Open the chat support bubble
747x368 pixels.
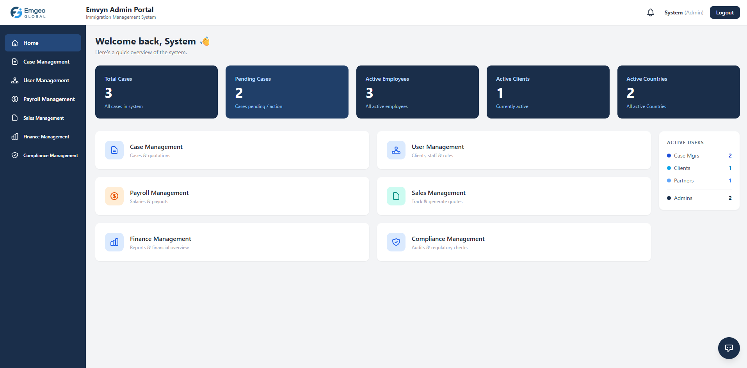tap(729, 348)
